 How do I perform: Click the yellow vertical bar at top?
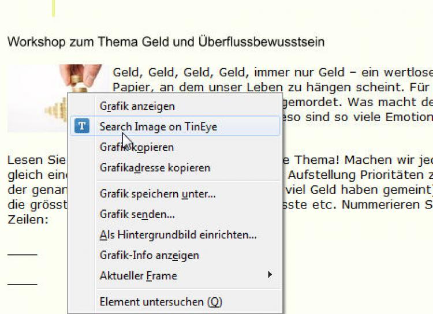point(54,8)
